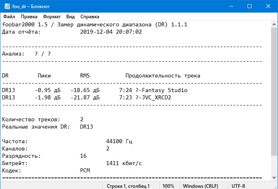Click the 'Дата отчёта:' label
278x189 pixels.
click(x=21, y=32)
